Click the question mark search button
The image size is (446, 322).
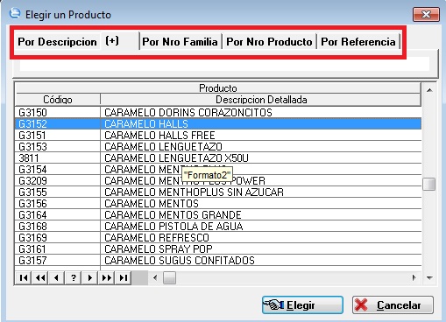74,277
